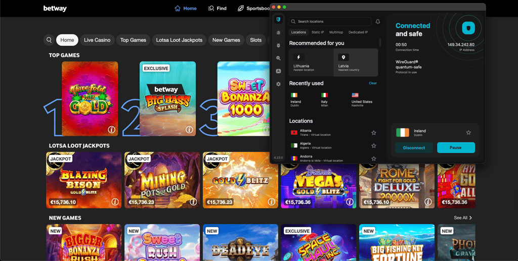Click the betway logo in the header
518x261 pixels.
coord(55,8)
